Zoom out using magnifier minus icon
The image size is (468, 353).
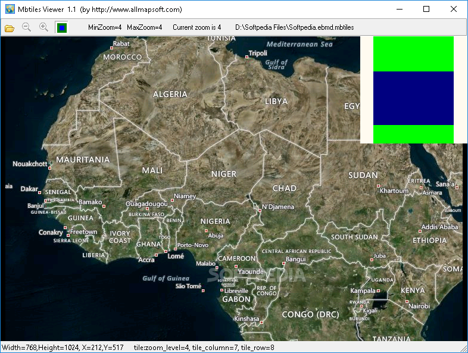tap(27, 27)
